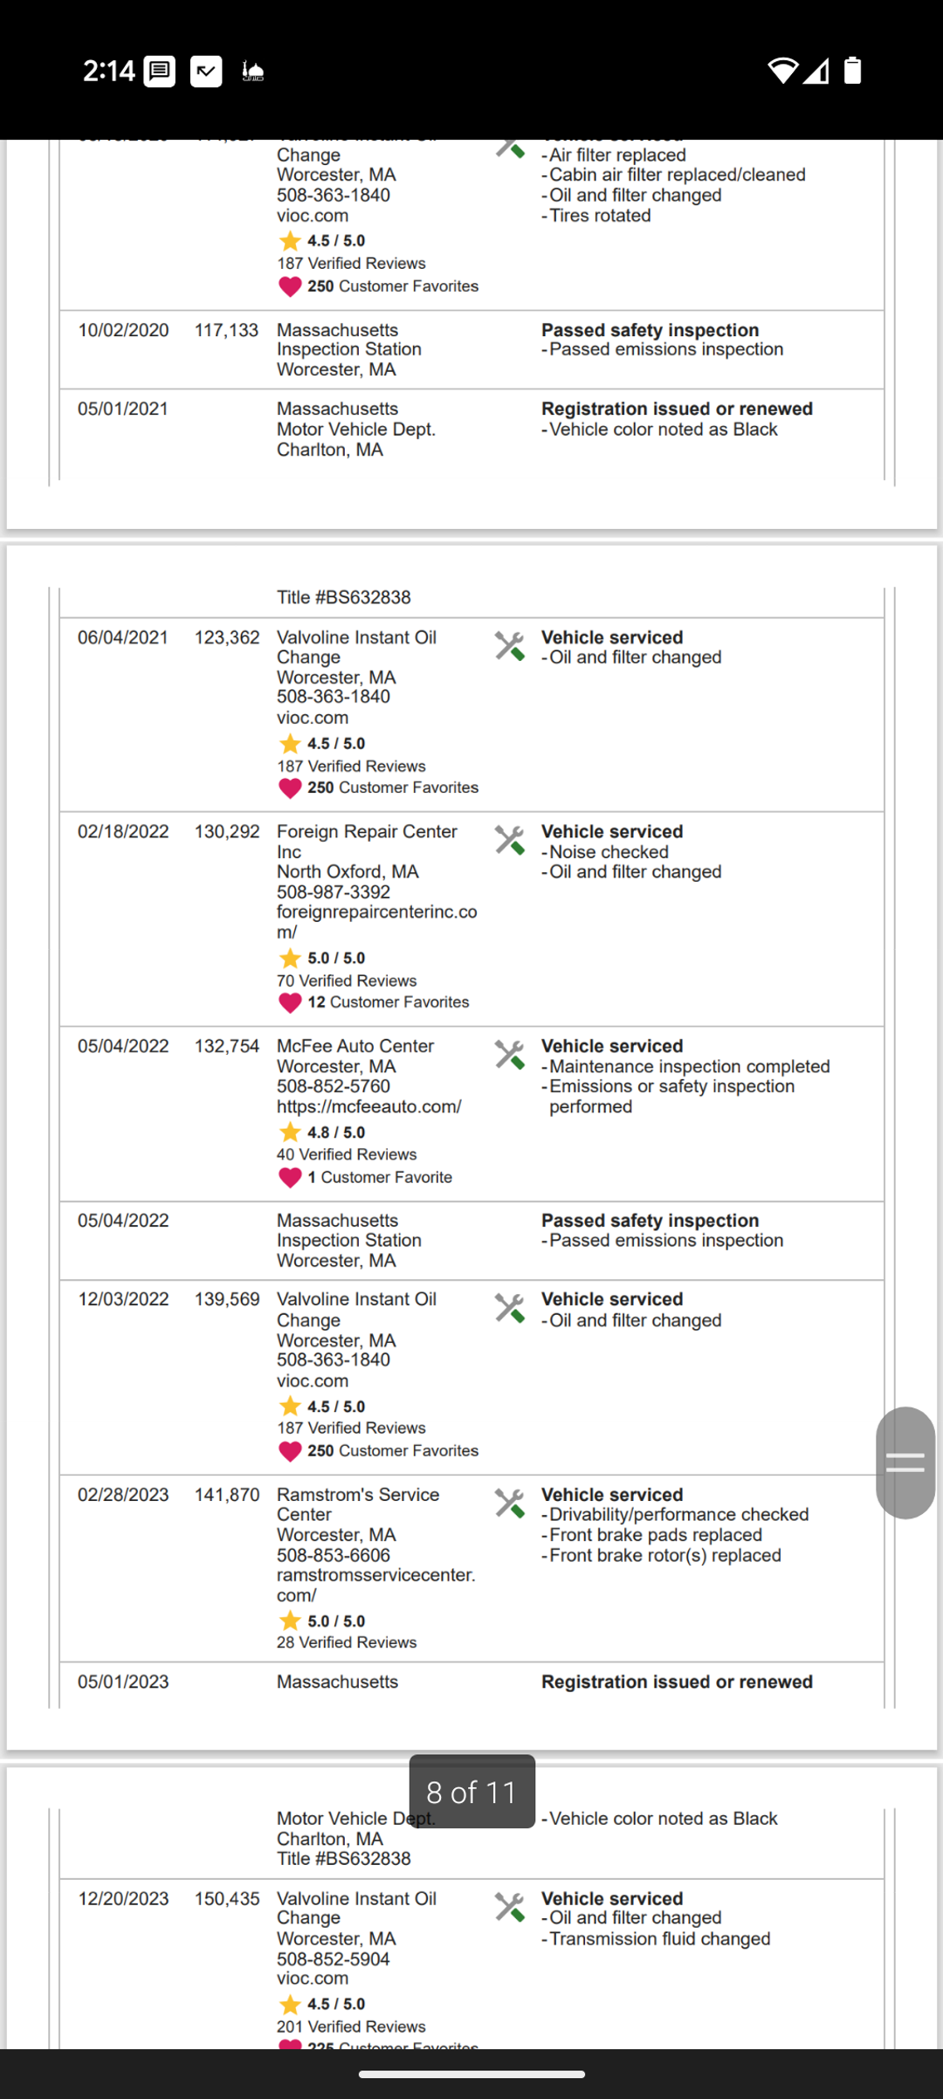Image resolution: width=943 pixels, height=2099 pixels.
Task: Tap 28 Verified Reviews for Ramstrom's
Action: 347,1643
